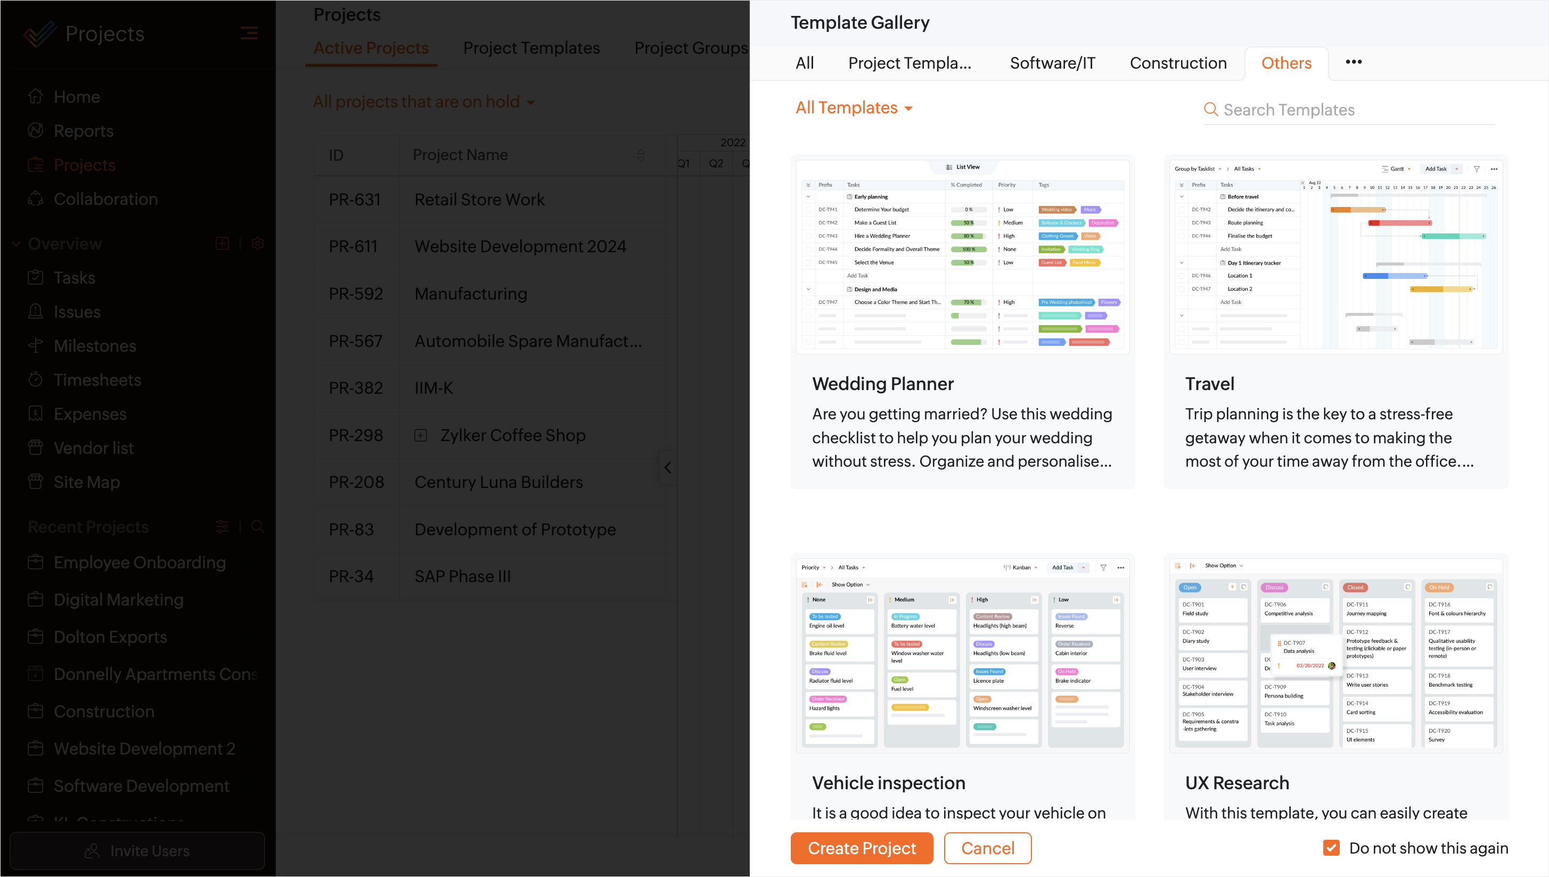1549x877 pixels.
Task: Click the Recent Projects filter sliders icon
Action: 222,526
